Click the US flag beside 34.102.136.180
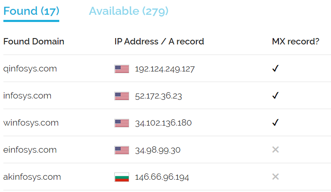331x192 pixels. (121, 123)
